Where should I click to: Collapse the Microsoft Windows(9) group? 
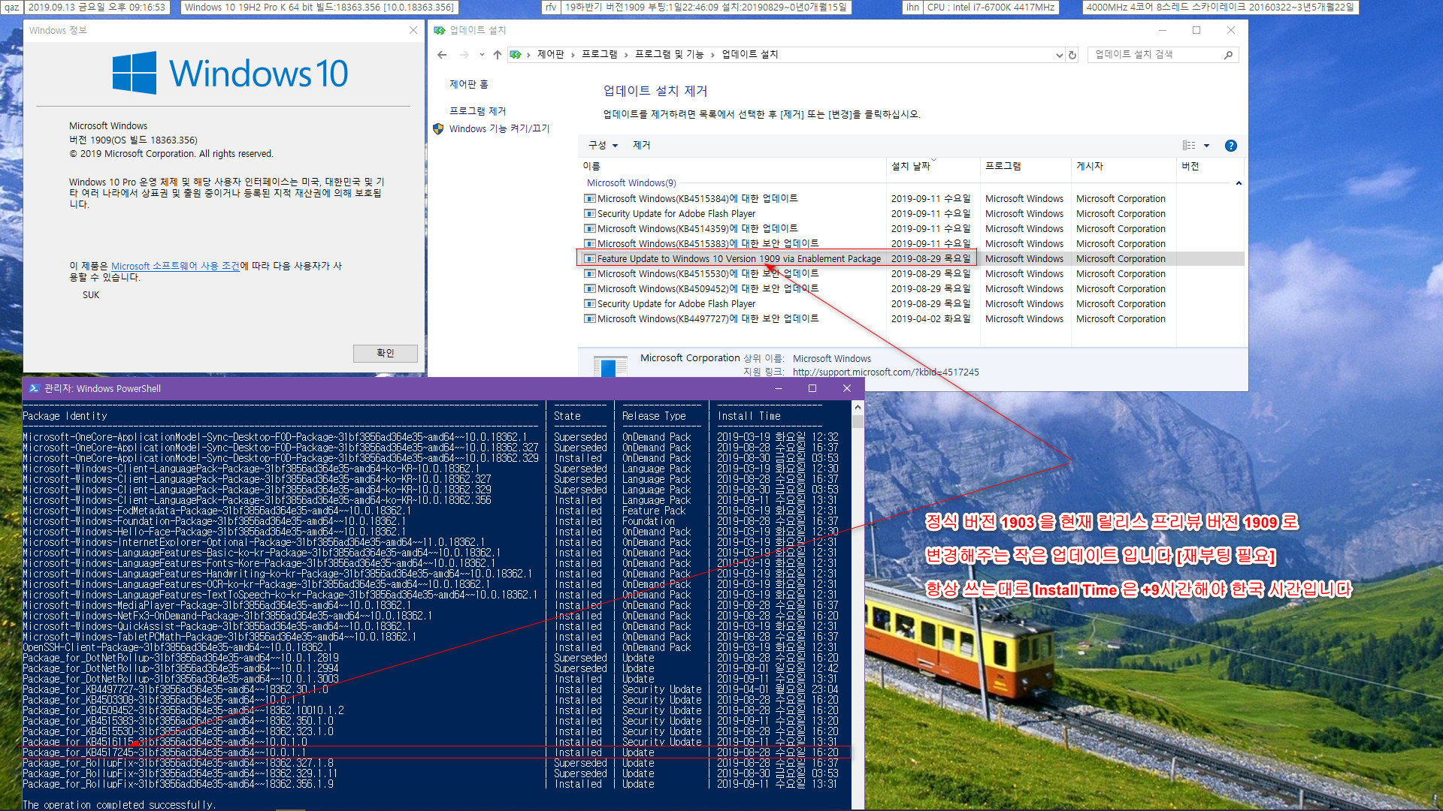(1239, 183)
